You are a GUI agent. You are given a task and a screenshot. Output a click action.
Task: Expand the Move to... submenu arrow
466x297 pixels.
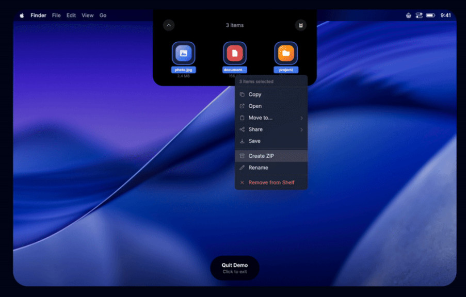[301, 118]
